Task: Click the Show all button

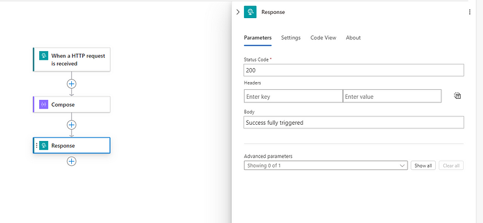Action: coord(423,166)
